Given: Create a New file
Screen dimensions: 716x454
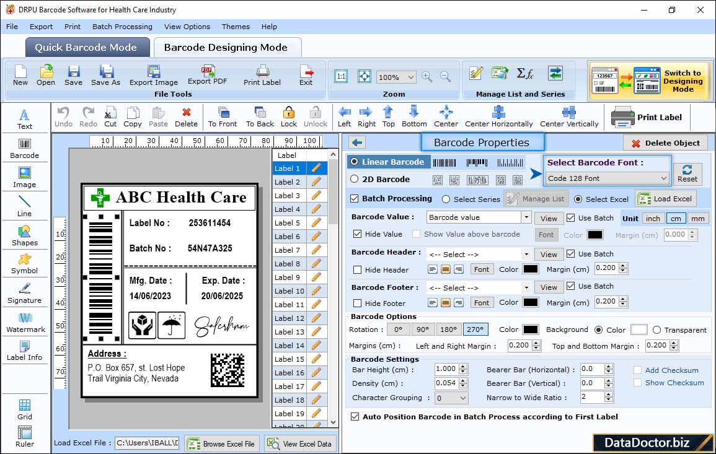Looking at the screenshot, I should click(20, 76).
